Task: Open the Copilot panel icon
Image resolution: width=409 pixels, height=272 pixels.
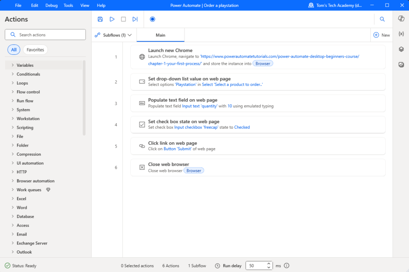Action: click(401, 19)
